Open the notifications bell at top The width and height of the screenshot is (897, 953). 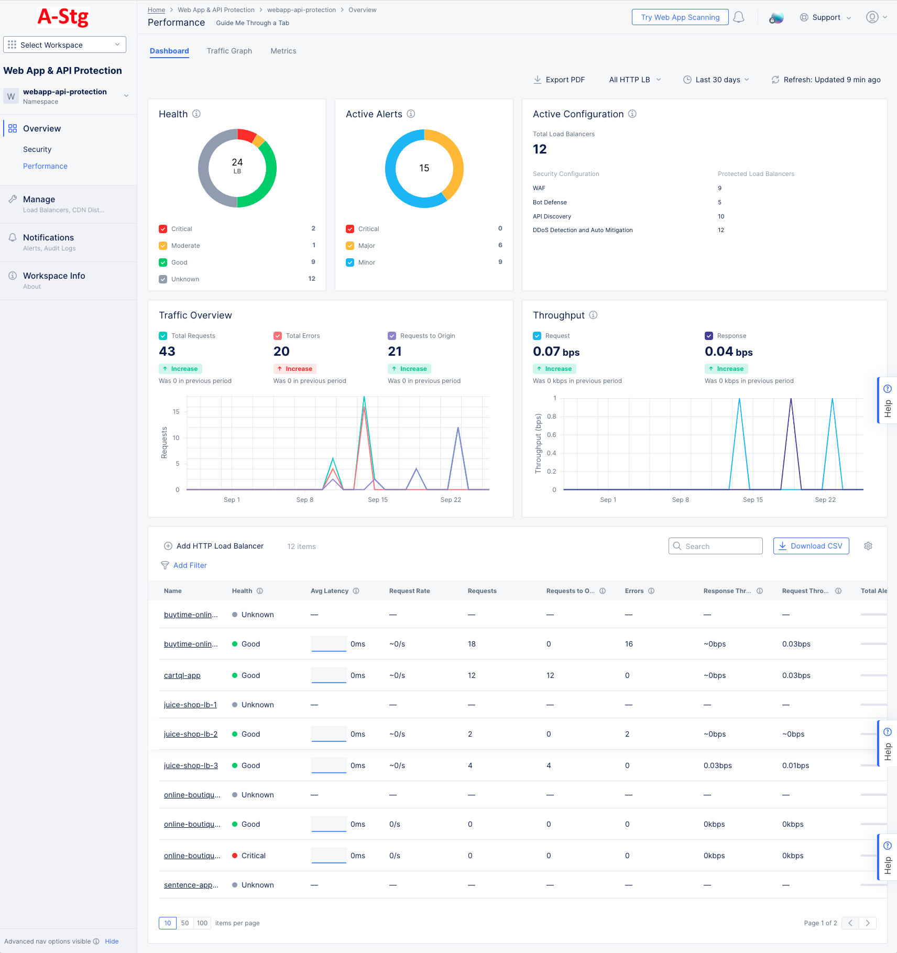(x=739, y=17)
